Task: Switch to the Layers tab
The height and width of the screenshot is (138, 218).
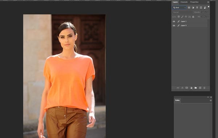Action: [175, 2]
